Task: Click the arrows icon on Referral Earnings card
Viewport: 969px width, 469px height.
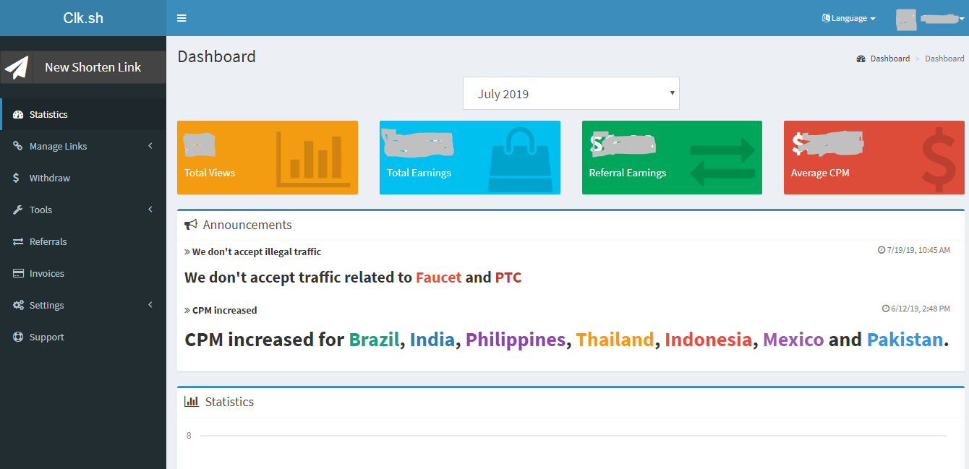Action: [x=722, y=162]
